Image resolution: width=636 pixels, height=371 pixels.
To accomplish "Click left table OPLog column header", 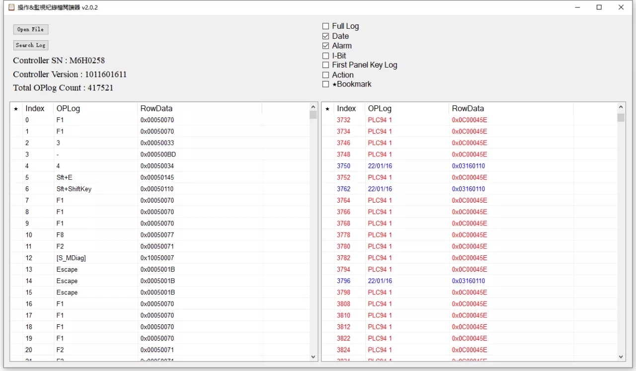I will pyautogui.click(x=95, y=108).
